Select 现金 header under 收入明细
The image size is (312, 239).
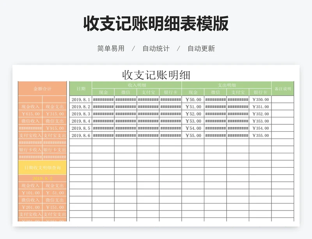pos(103,92)
